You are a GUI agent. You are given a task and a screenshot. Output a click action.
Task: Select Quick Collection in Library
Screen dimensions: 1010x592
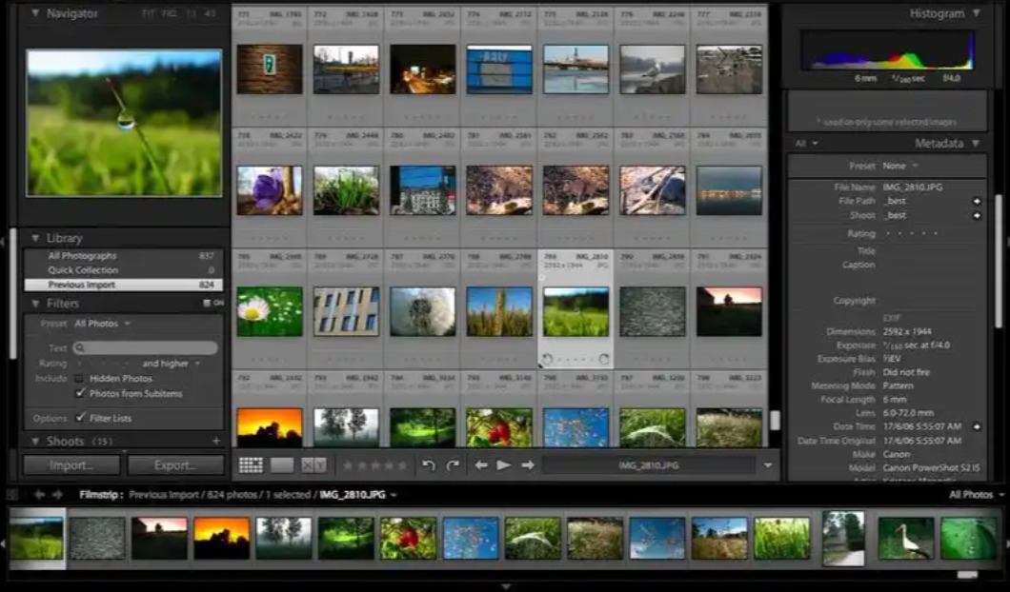coord(82,270)
